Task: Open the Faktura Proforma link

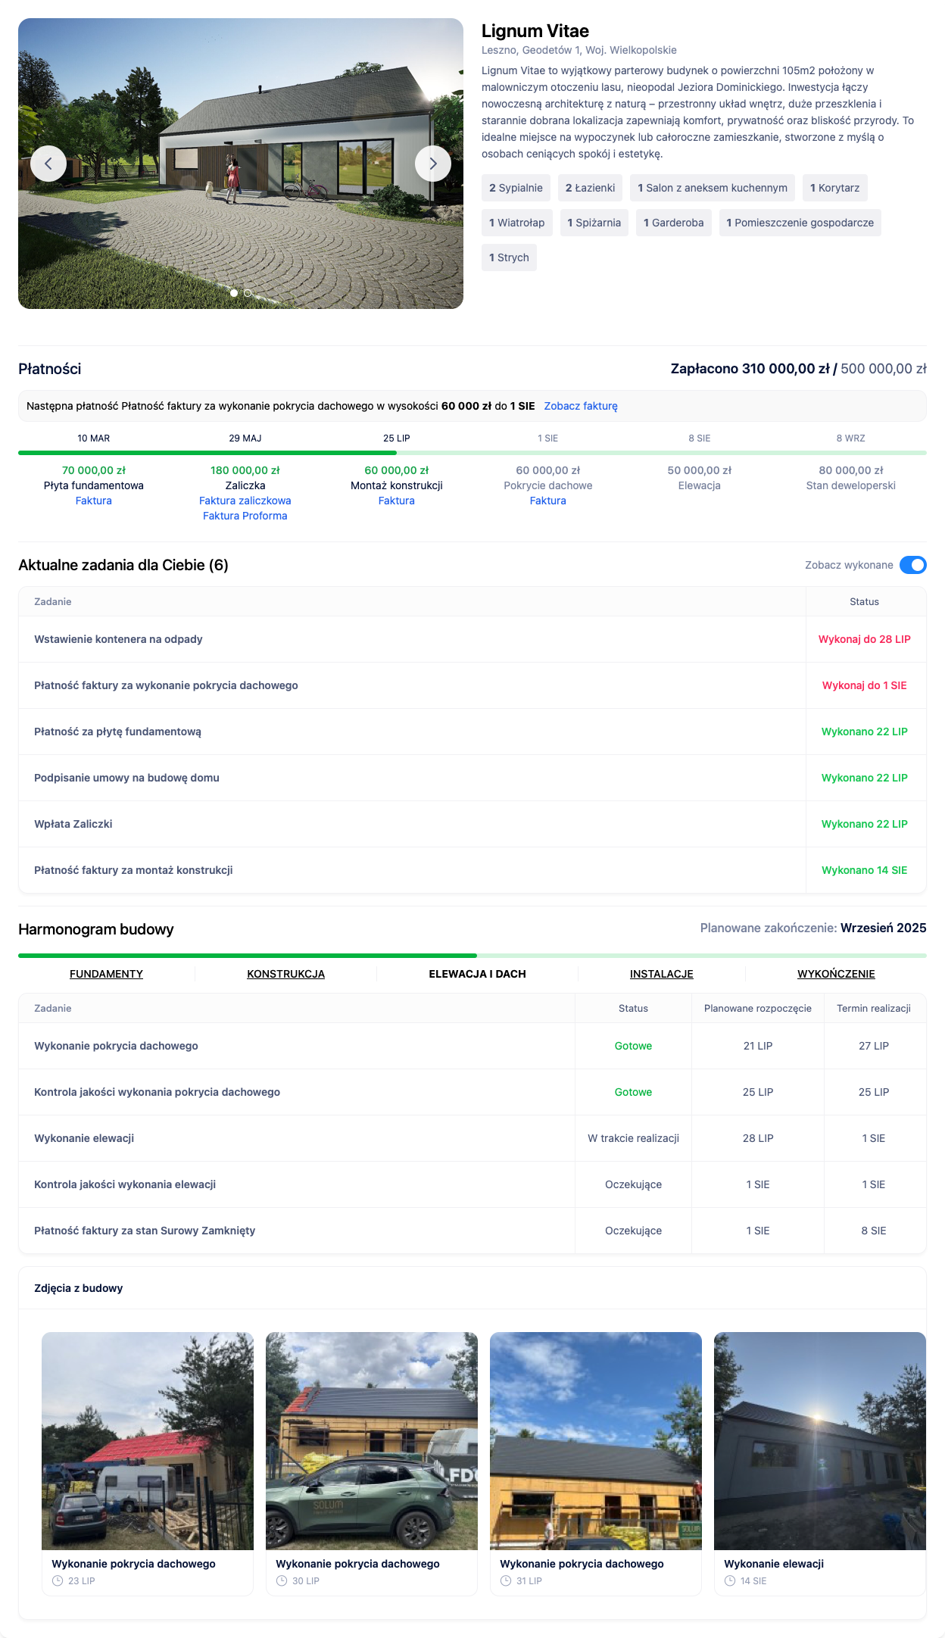Action: (x=245, y=516)
